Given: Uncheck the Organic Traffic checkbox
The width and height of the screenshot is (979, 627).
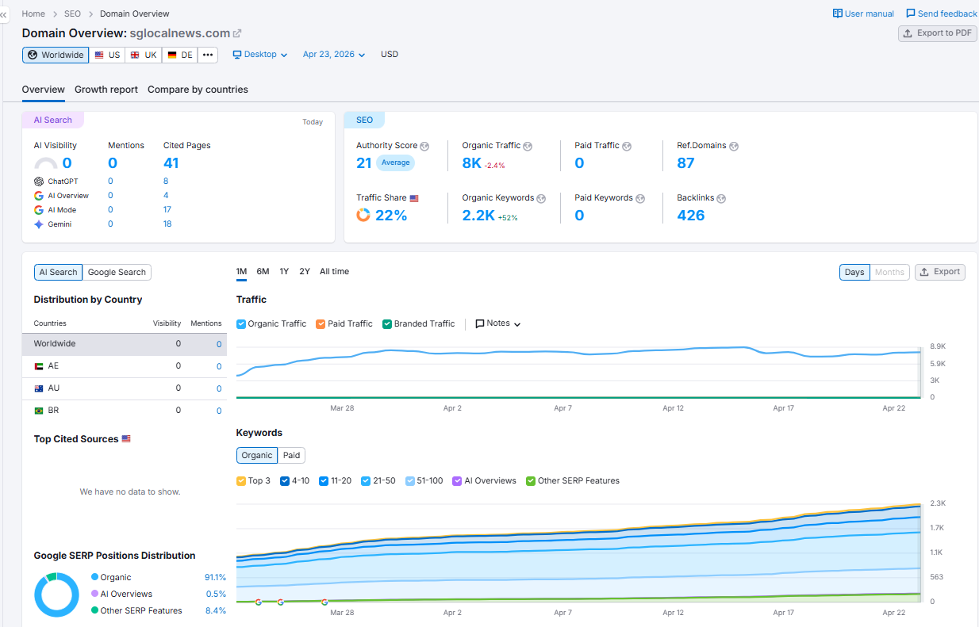Looking at the screenshot, I should click(x=241, y=323).
